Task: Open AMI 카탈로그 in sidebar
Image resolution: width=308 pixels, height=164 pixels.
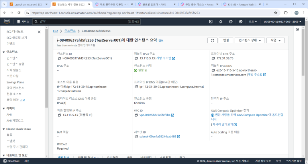Action: (x=15, y=121)
